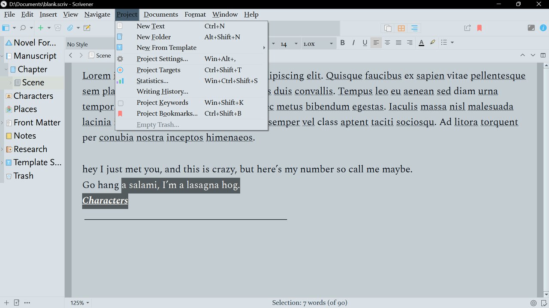Select Notes in the binder
Viewport: 549px width, 308px height.
(24, 136)
